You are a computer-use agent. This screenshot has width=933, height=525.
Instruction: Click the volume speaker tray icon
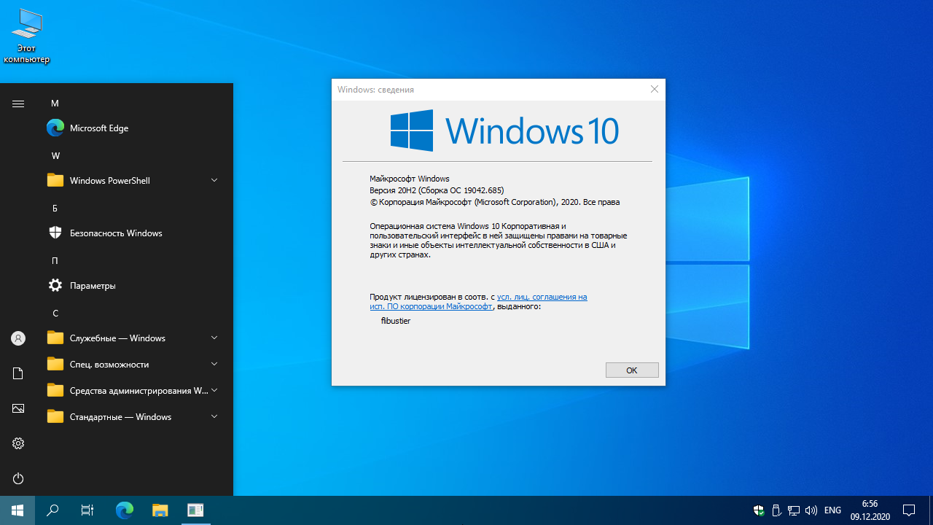tap(811, 510)
